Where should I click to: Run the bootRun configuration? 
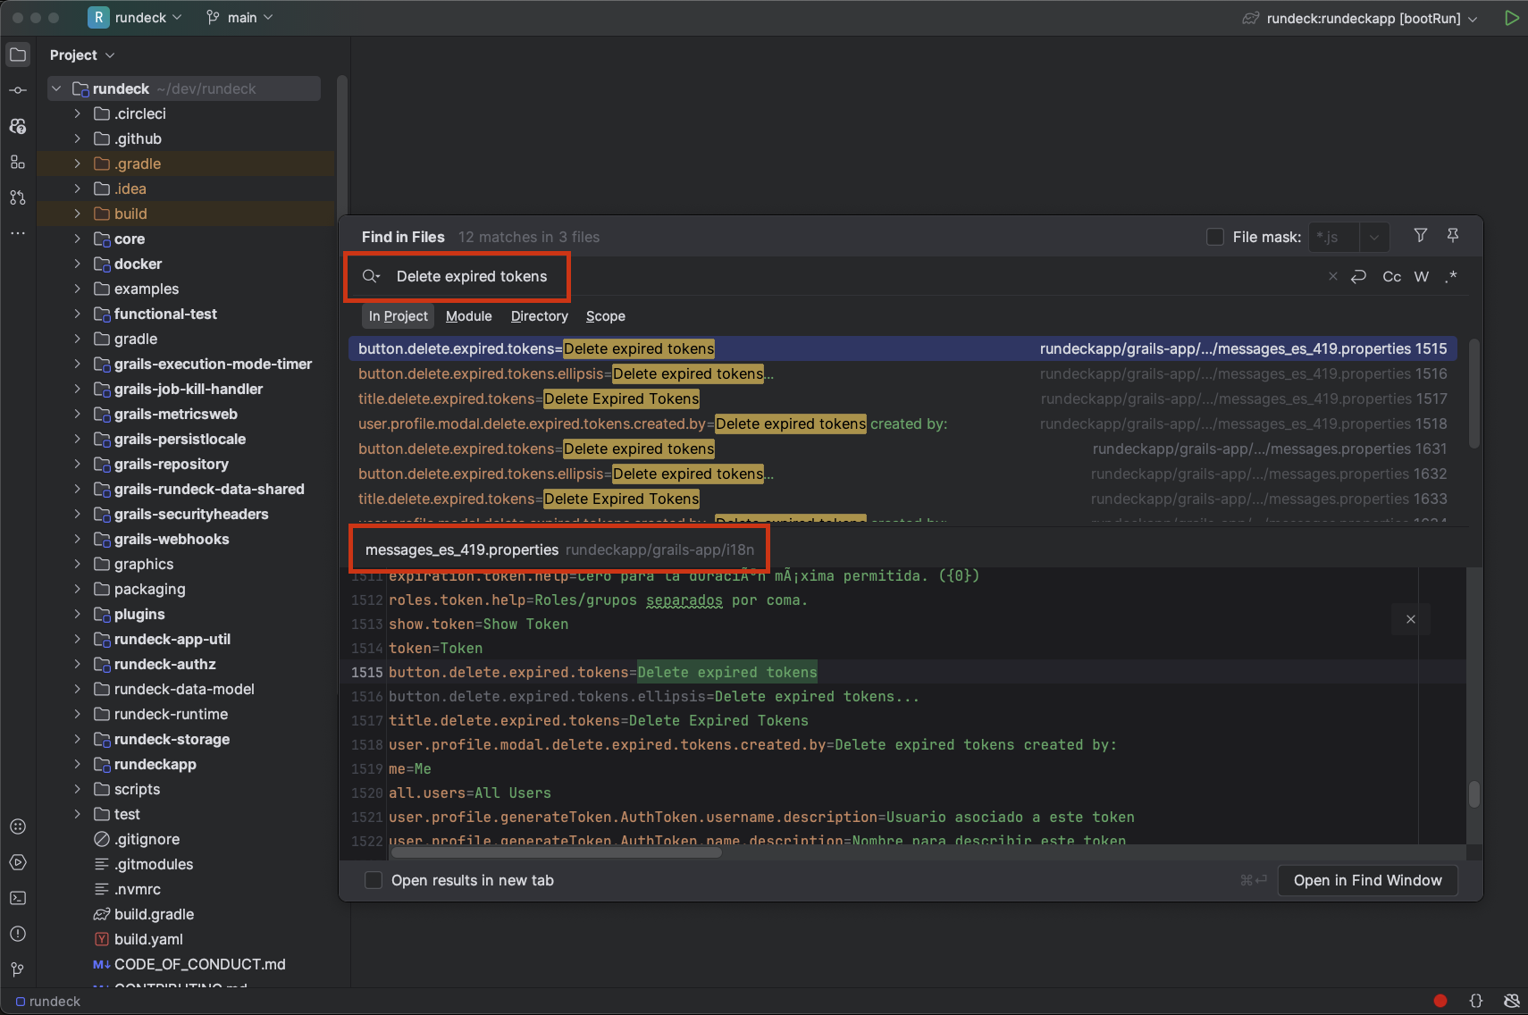[x=1511, y=18]
